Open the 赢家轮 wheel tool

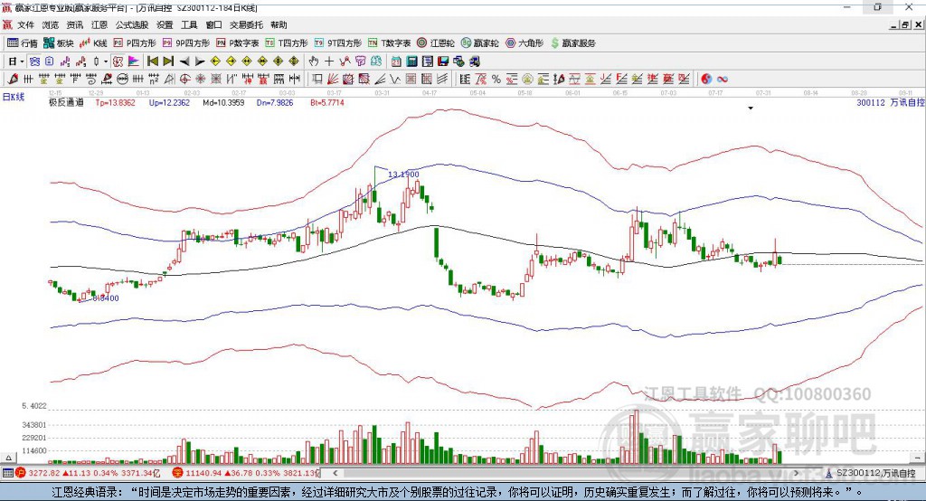[x=479, y=43]
